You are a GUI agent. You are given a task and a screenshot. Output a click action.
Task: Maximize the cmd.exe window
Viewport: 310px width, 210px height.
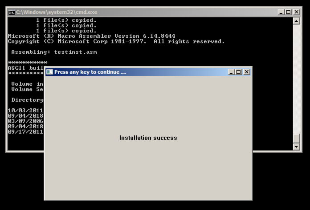pyautogui.click(x=289, y=12)
